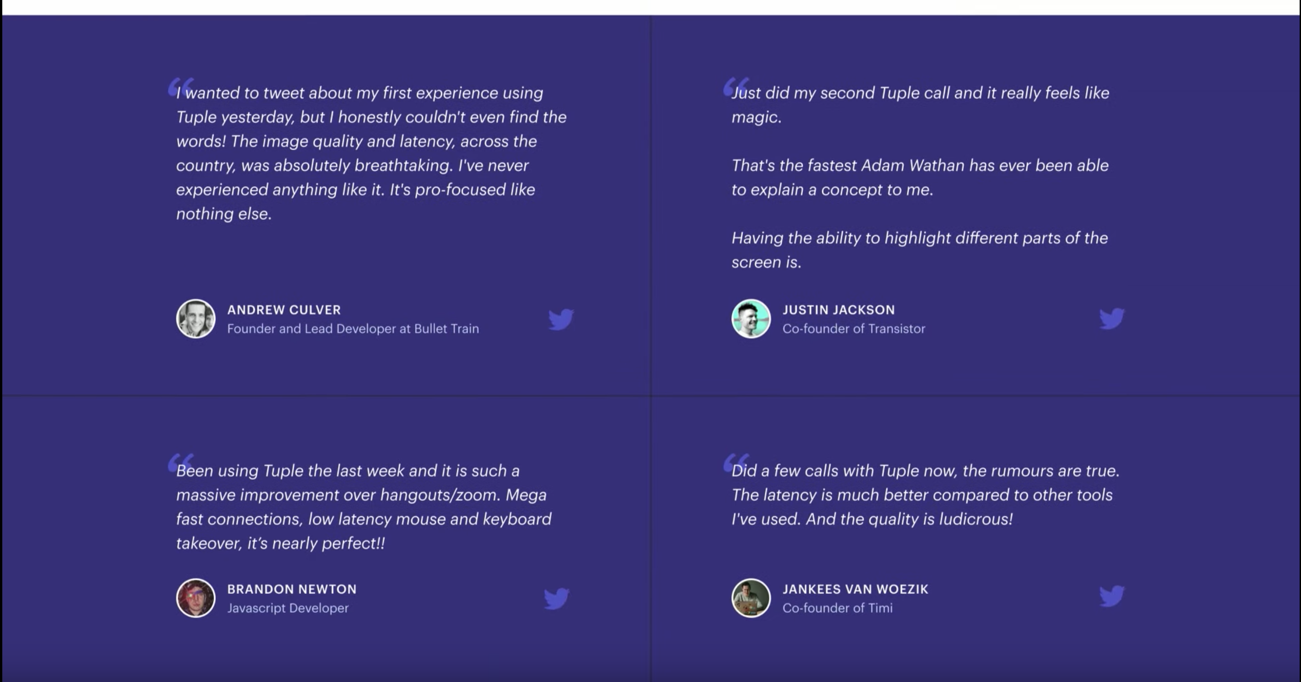Viewport: 1301px width, 682px height.
Task: Click the name JUSTIN JACKSON
Action: pos(838,310)
